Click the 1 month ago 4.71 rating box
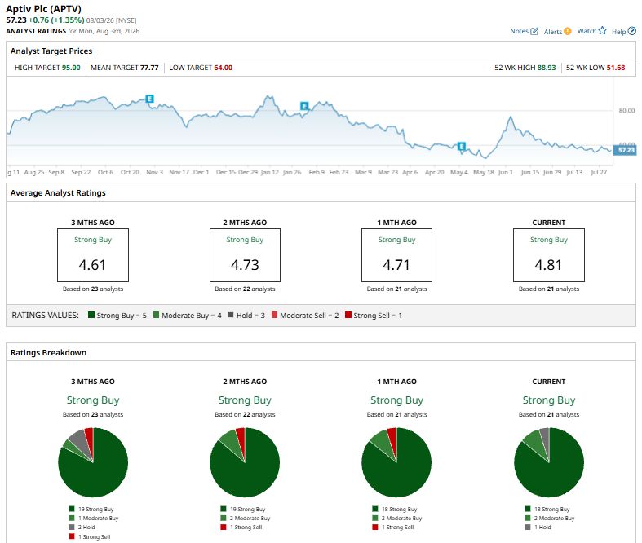 [396, 255]
